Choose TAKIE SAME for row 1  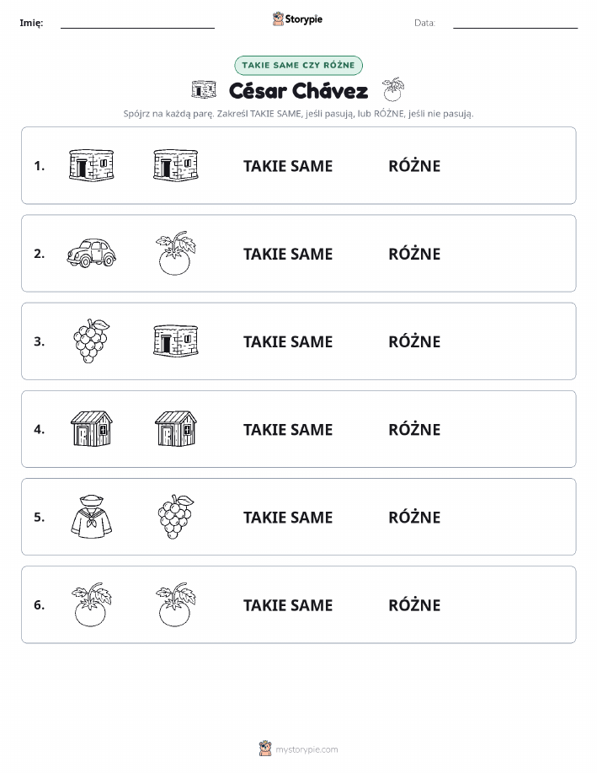[x=288, y=166]
